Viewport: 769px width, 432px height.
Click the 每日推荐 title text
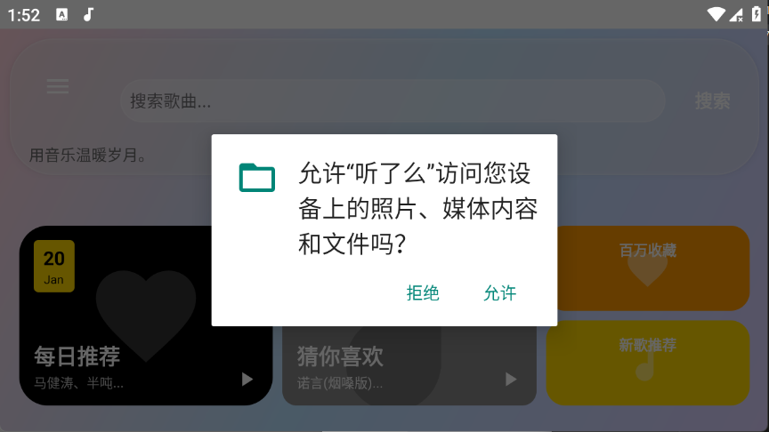click(77, 356)
